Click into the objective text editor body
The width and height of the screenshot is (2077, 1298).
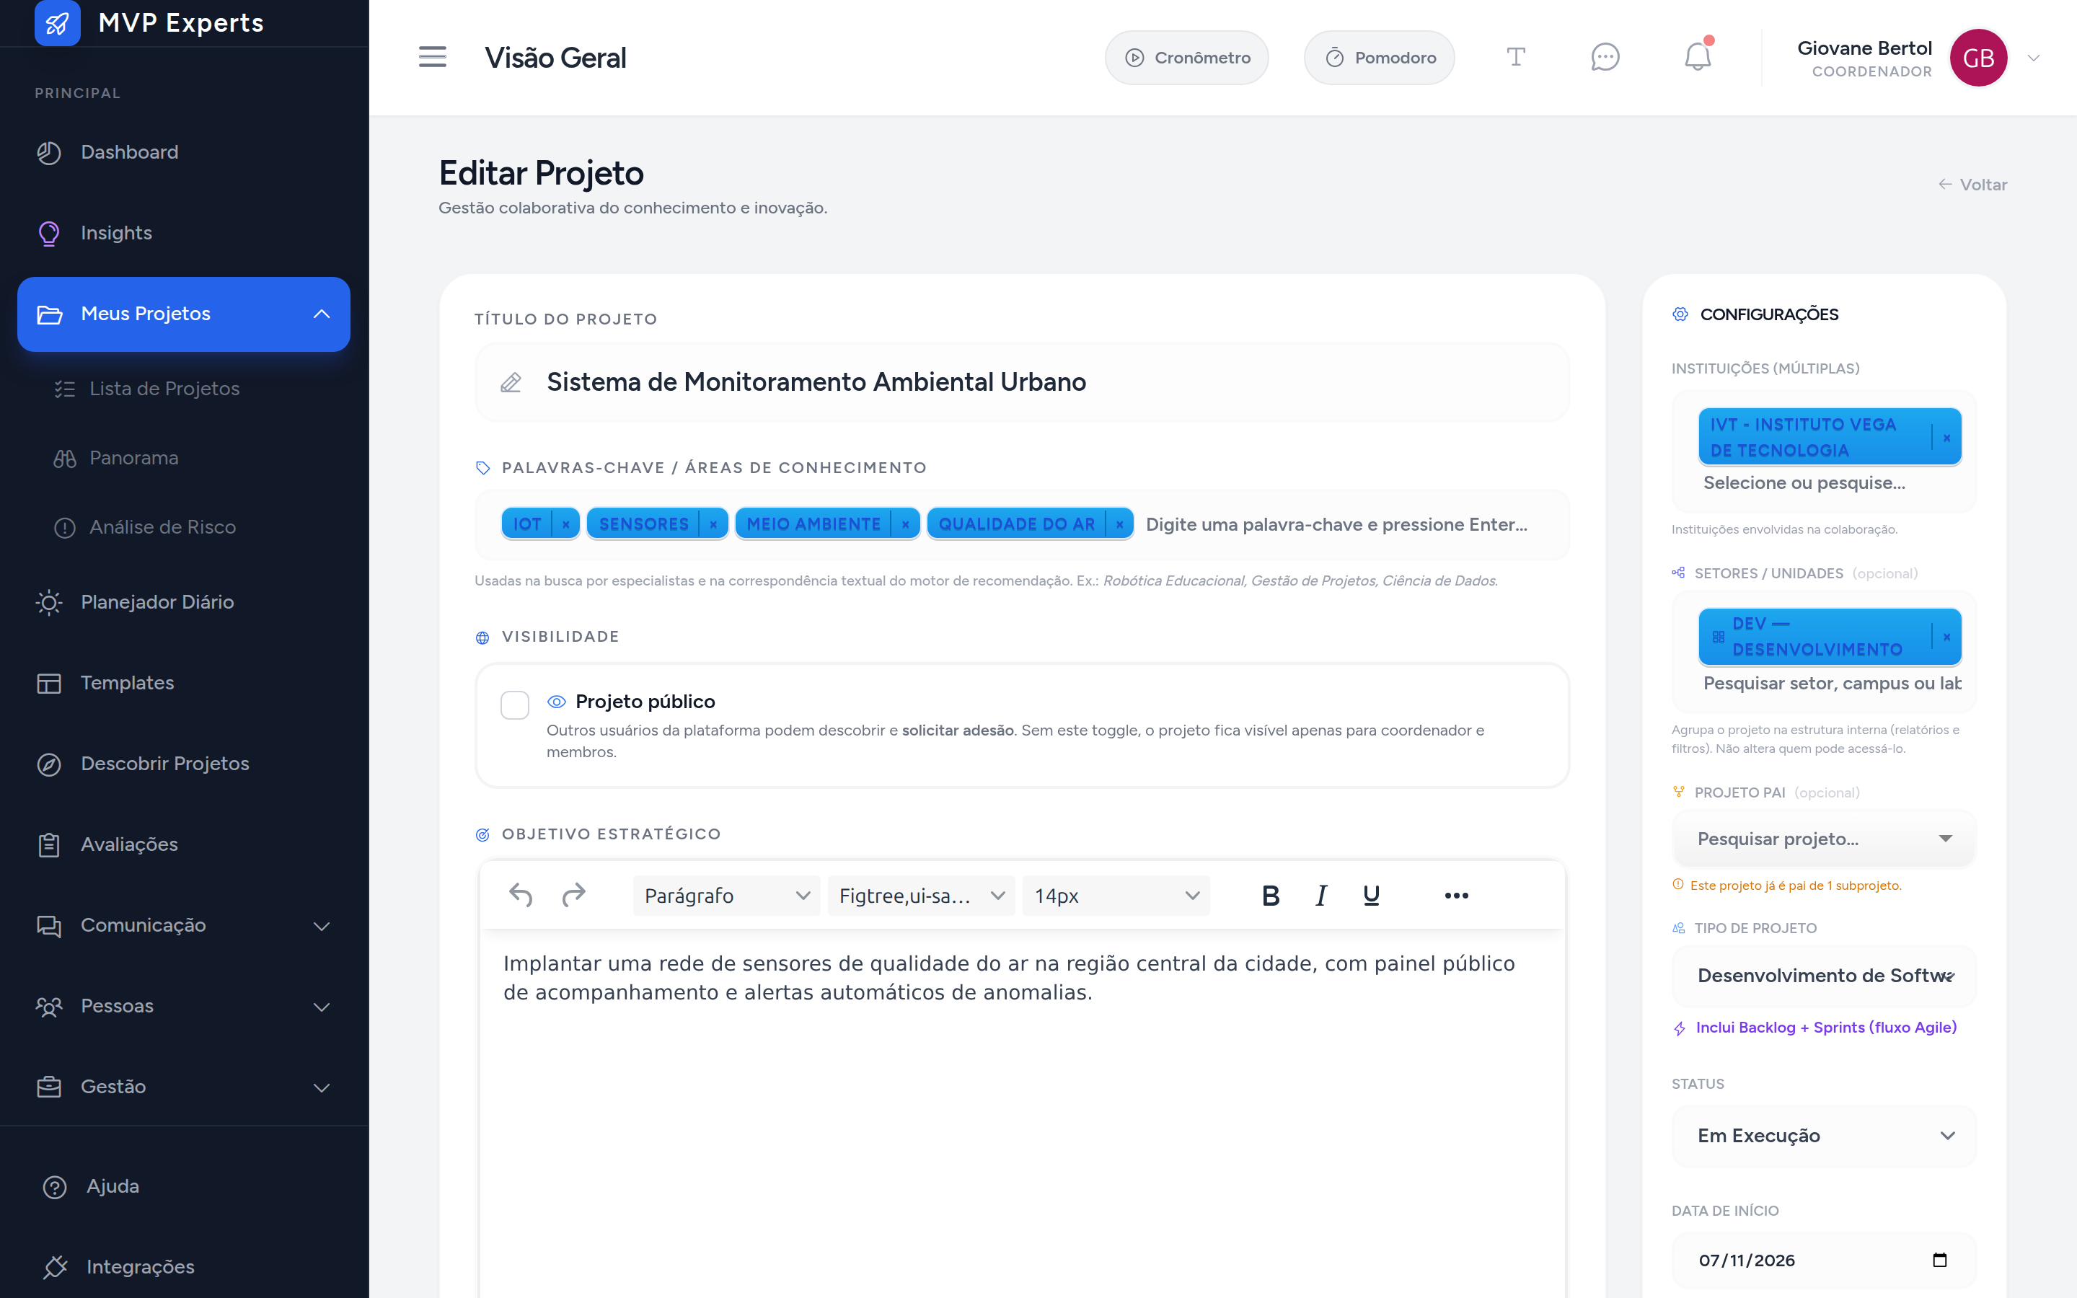pyautogui.click(x=1022, y=1114)
